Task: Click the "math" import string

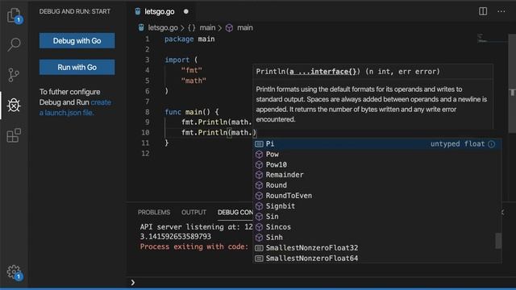Action: [x=193, y=81]
